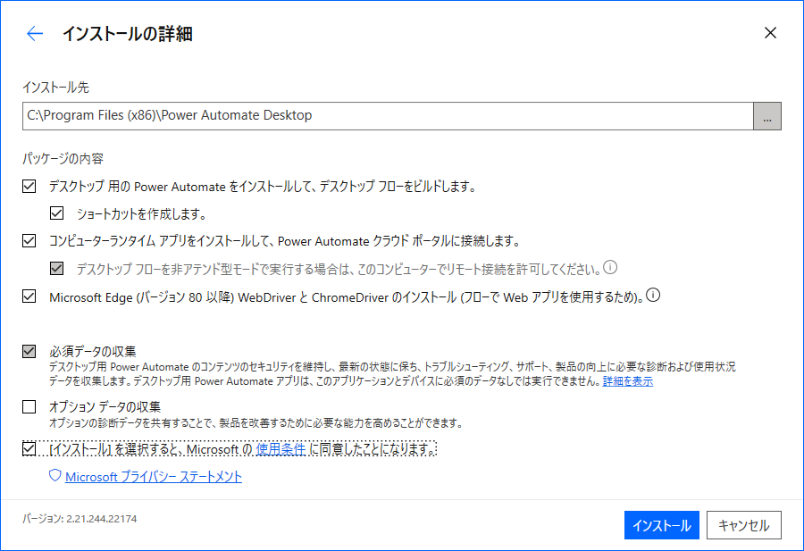Image resolution: width=804 pixels, height=551 pixels.
Task: Enable オプション データの収集 checkbox
Action: [29, 406]
